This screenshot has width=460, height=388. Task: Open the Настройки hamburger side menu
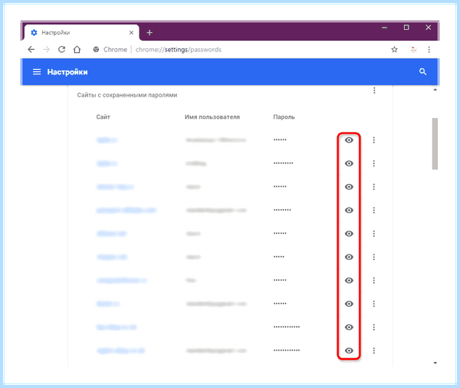37,72
